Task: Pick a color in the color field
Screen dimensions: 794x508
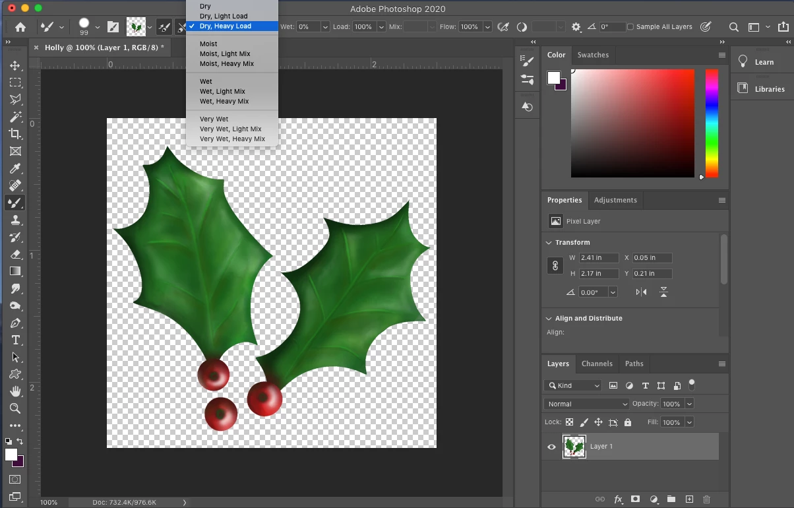Action: pos(632,123)
